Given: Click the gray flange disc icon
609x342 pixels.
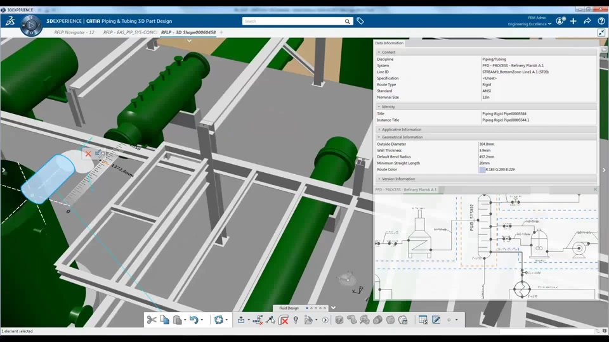Looking at the screenshot, I should pos(390,320).
